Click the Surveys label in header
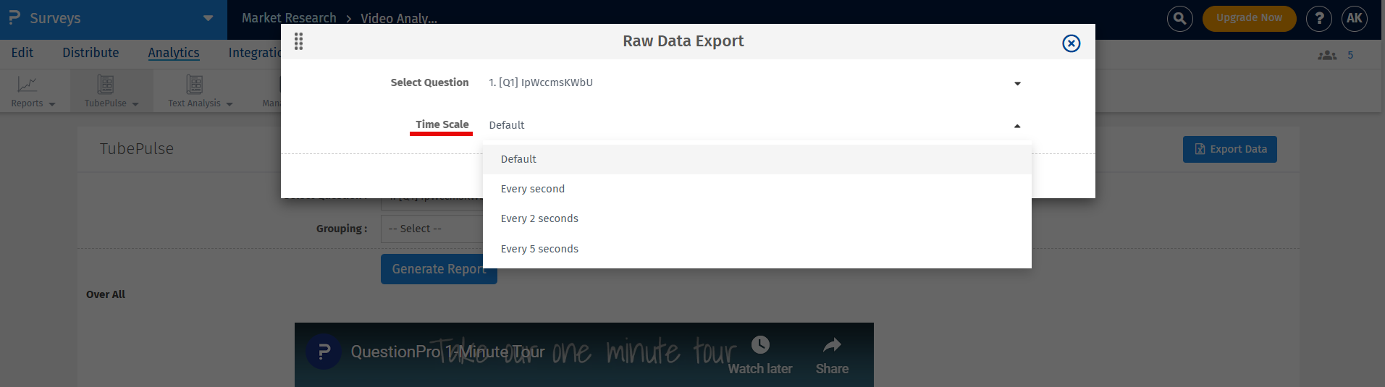 [55, 18]
